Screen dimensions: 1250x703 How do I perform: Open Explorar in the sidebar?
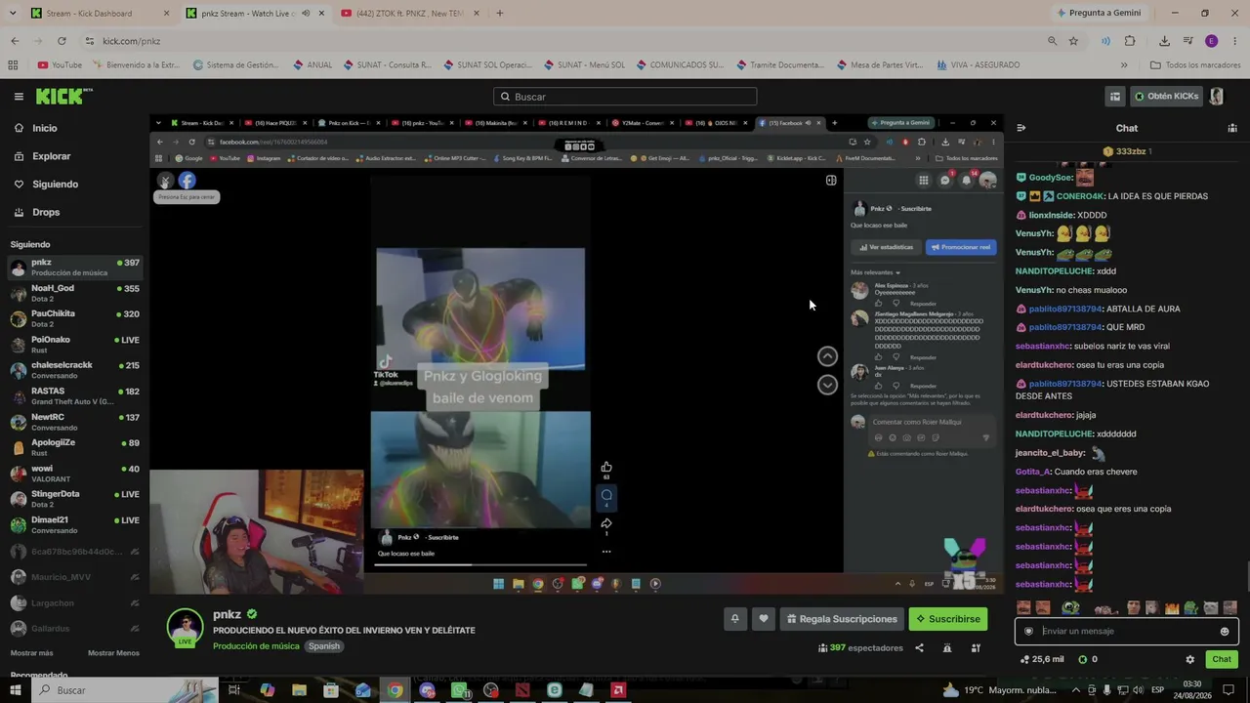pos(75,156)
